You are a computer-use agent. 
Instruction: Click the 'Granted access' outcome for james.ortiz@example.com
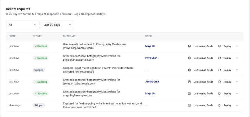tap(91, 82)
